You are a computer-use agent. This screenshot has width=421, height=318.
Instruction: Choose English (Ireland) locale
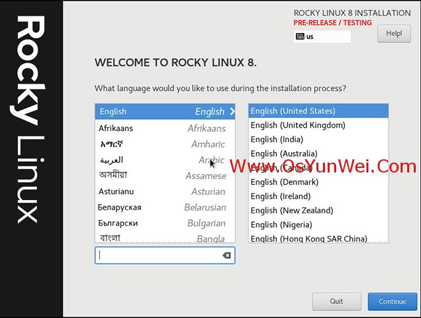coord(318,196)
